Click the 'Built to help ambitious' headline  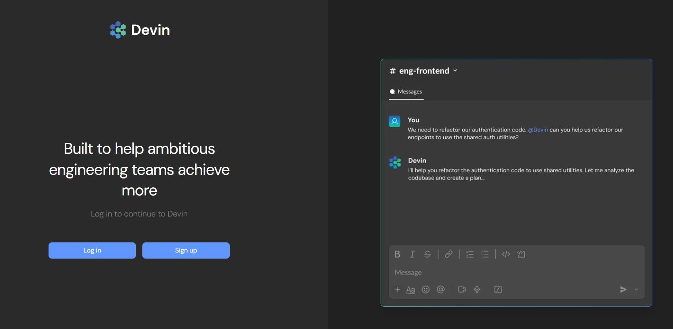(x=139, y=170)
